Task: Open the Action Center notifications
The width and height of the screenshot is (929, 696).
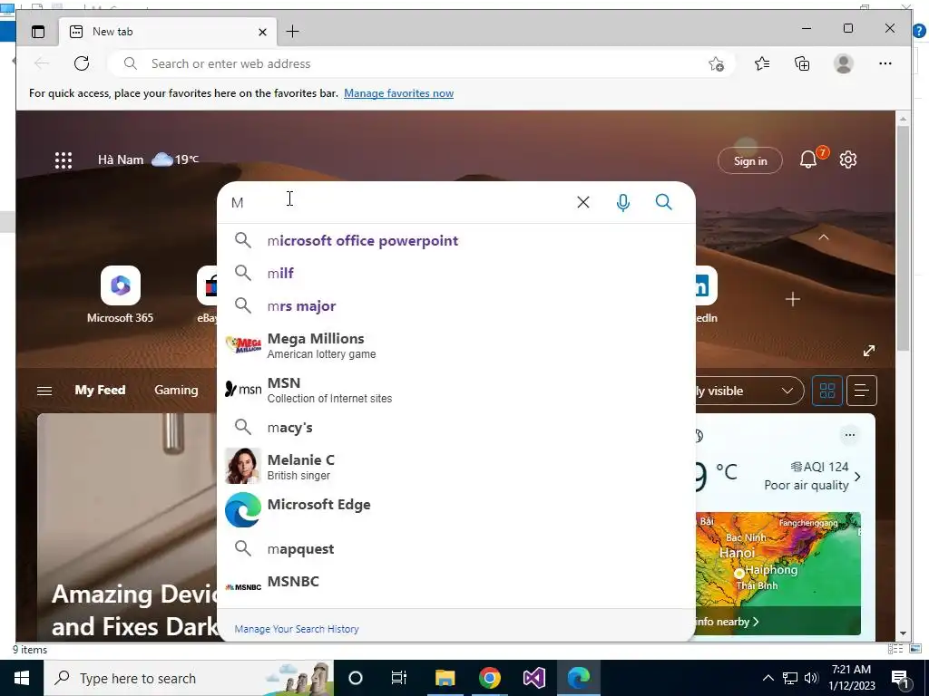Action: 900,678
